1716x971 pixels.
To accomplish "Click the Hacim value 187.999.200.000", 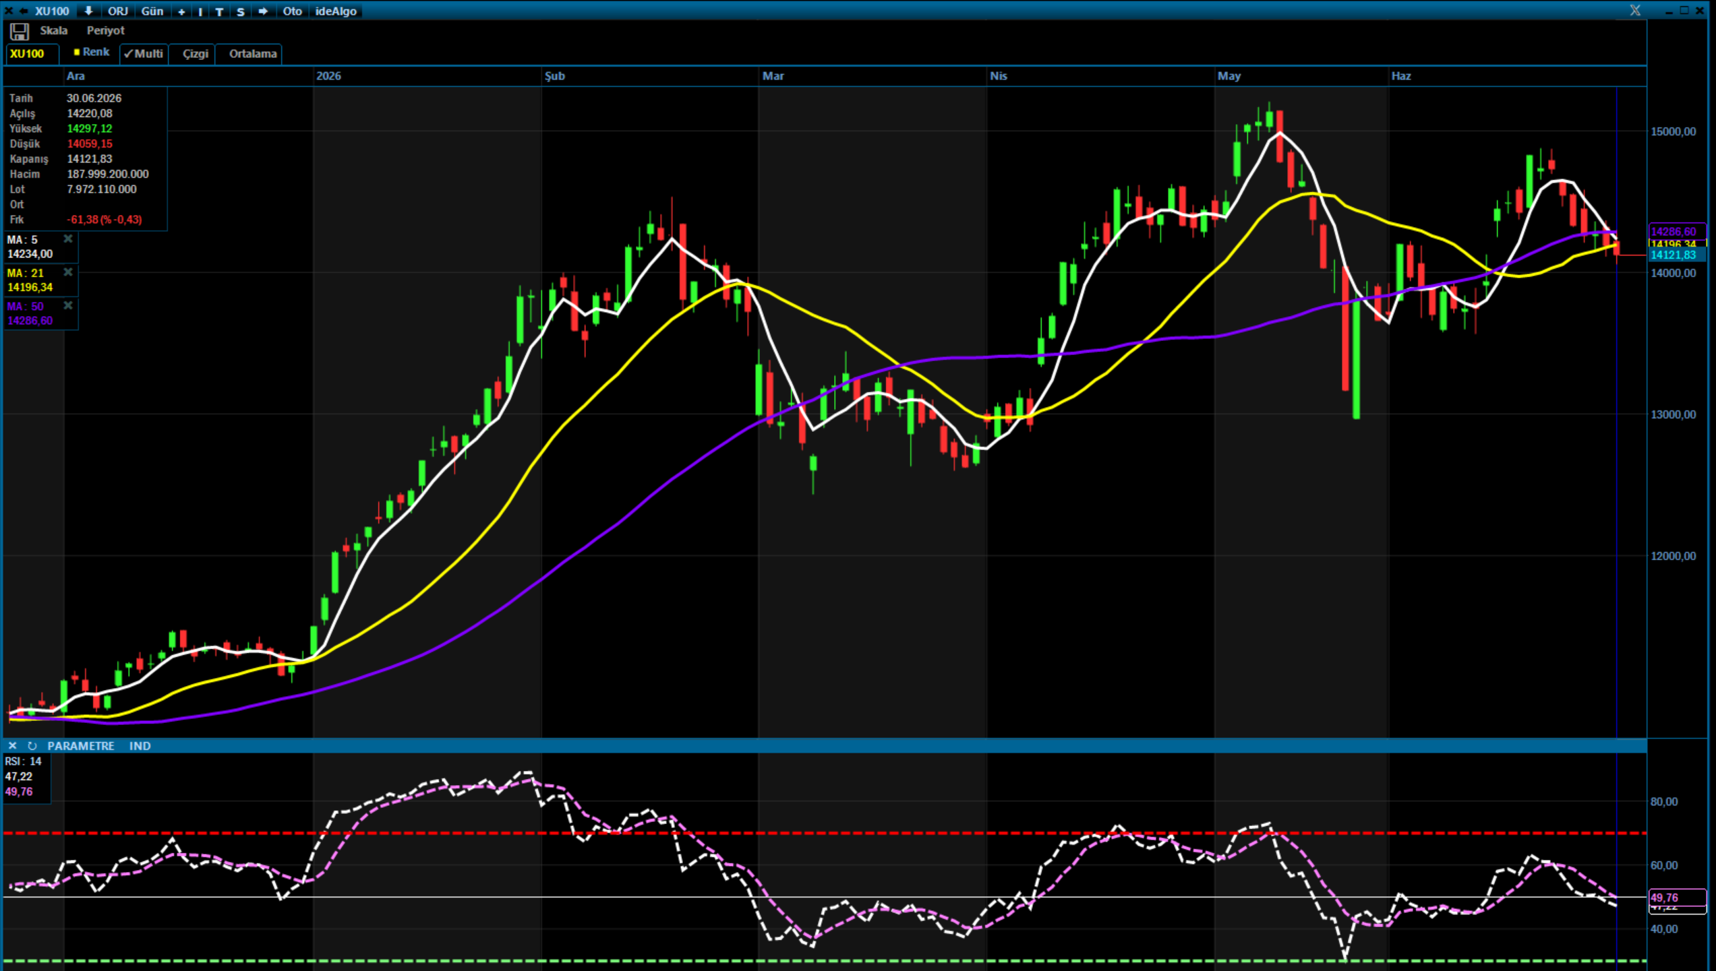I will click(108, 175).
